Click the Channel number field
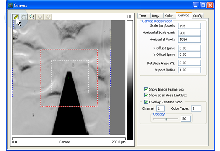The width and height of the screenshot is (220, 151). [160, 108]
